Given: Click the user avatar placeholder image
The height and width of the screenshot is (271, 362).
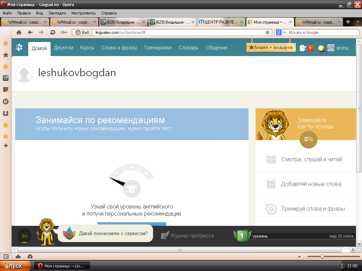Looking at the screenshot, I should coord(24,73).
